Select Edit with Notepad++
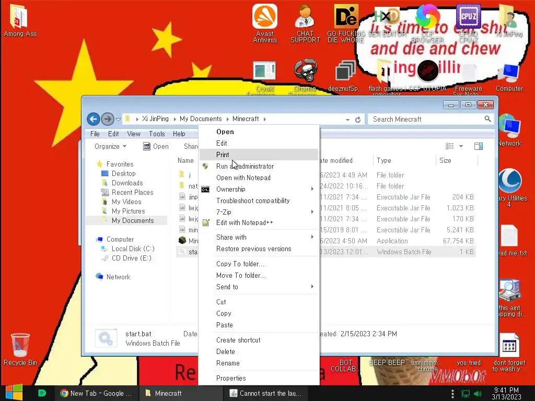This screenshot has height=401, width=535. tap(259, 222)
